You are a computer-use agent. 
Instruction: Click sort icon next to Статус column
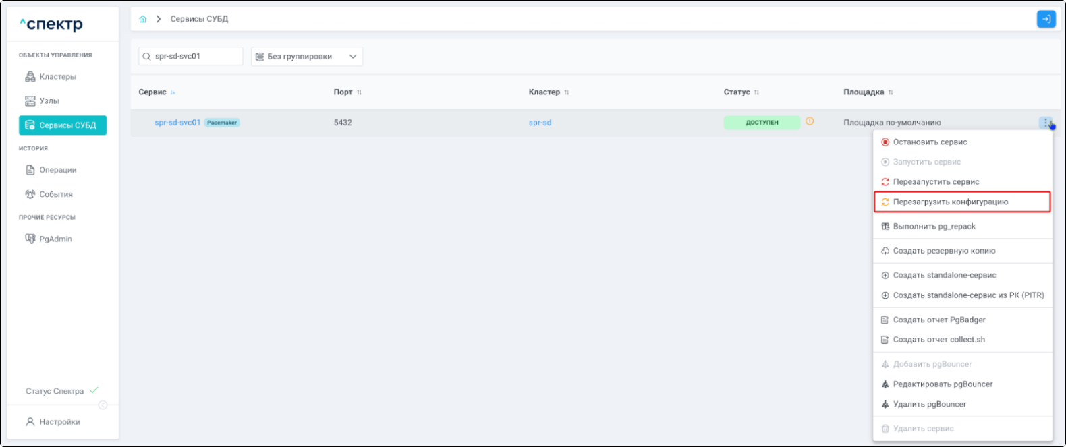(x=756, y=92)
